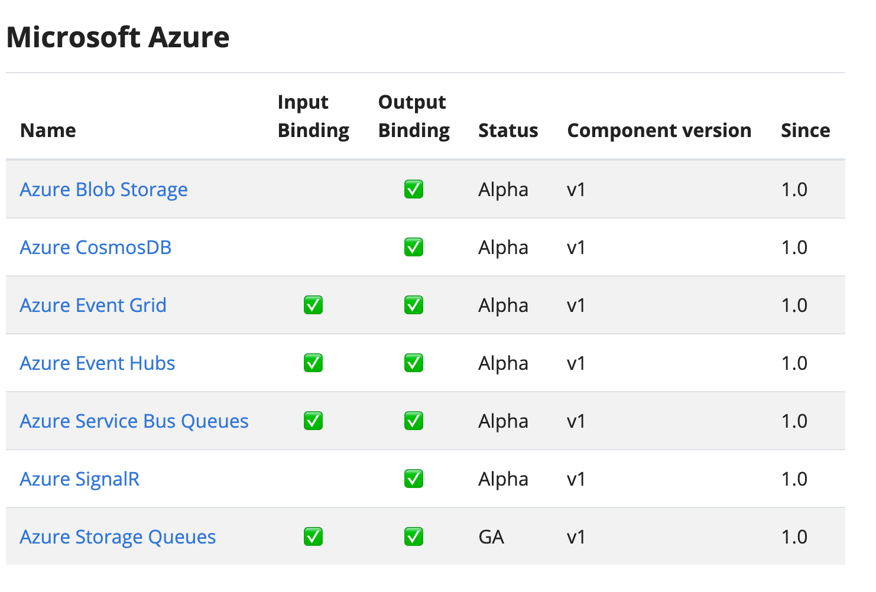The image size is (876, 592).
Task: Click Azure SignalR output binding checkmark
Action: [x=414, y=479]
